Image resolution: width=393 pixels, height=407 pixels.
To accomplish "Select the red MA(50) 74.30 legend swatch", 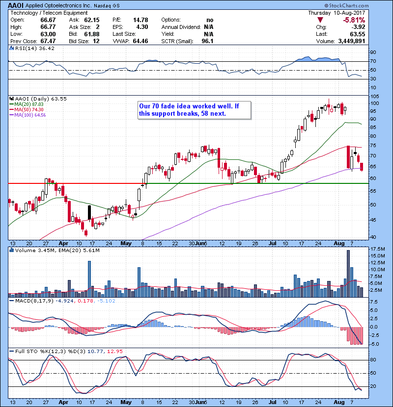I will click(11, 109).
